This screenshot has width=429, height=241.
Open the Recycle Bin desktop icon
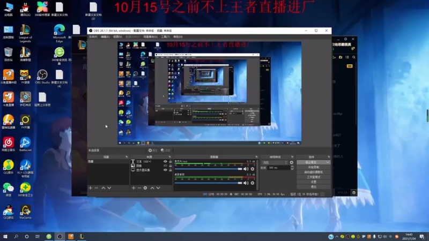point(9,54)
